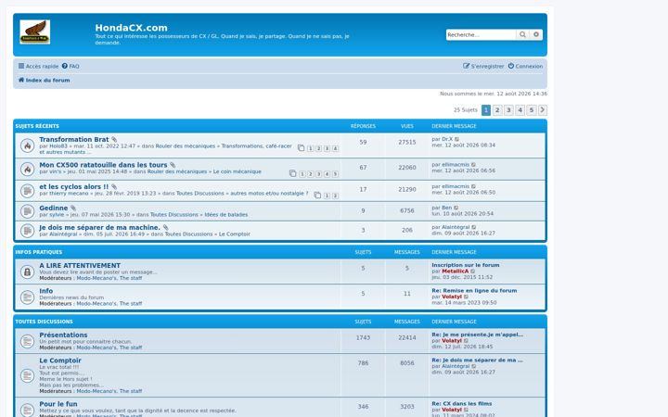Screen dimensions: 668x417
Task: Open MetallicA user profile
Action: point(455,272)
